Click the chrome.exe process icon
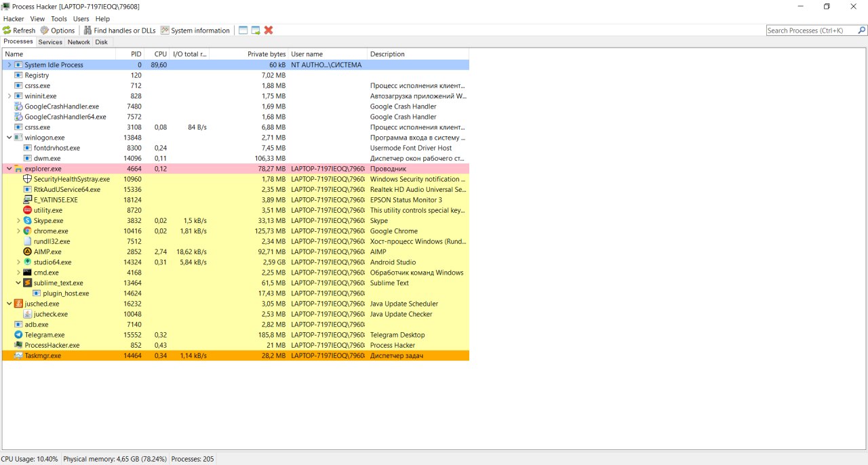Viewport: 868px width, 465px height. click(28, 231)
